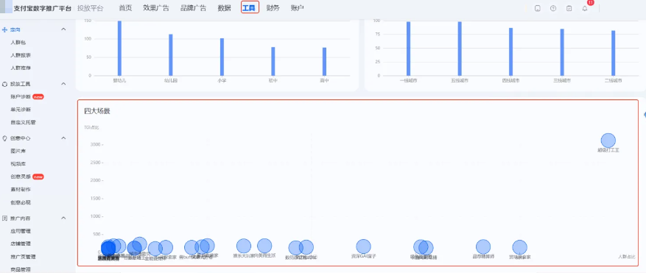This screenshot has height=273, width=646.
Task: Click the 四线城市 bar in the right chart
Action: click(511, 52)
